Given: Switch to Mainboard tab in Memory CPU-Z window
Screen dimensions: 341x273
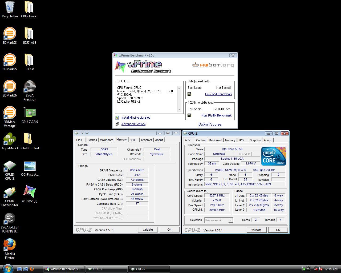Looking at the screenshot, I should [x=107, y=140].
